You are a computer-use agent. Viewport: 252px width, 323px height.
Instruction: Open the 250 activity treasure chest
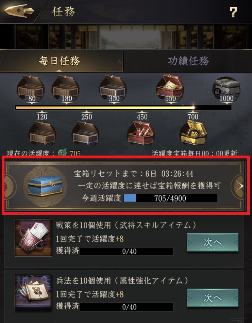click(85, 133)
